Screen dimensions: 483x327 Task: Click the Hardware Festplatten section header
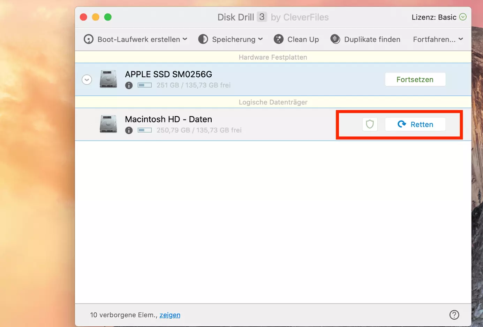273,57
